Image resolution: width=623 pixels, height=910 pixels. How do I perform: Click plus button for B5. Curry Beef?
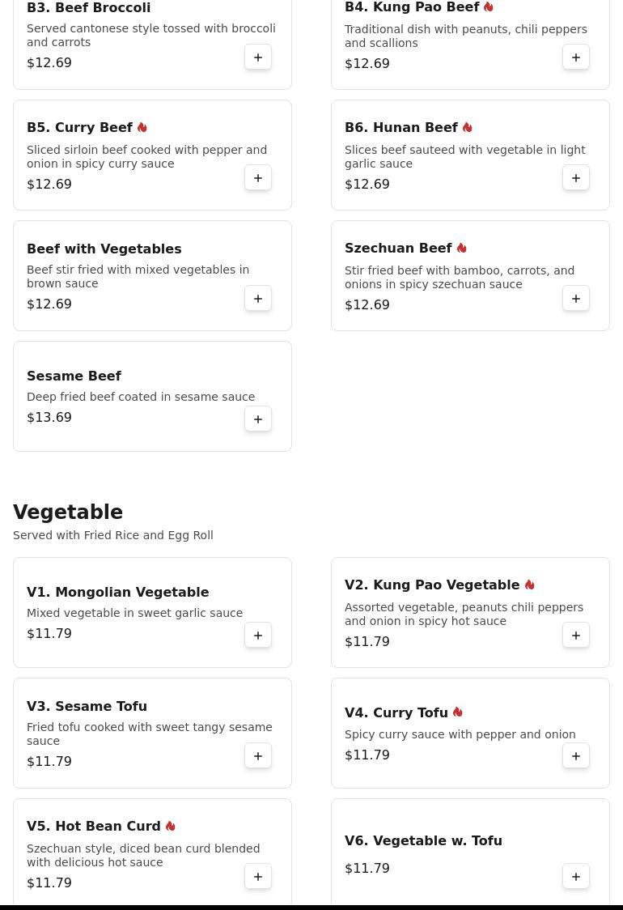(x=258, y=178)
